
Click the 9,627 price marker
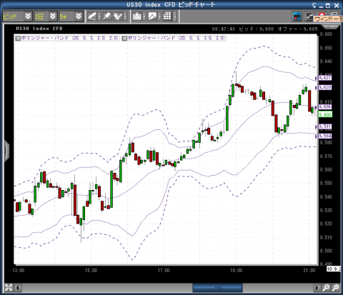tap(325, 78)
